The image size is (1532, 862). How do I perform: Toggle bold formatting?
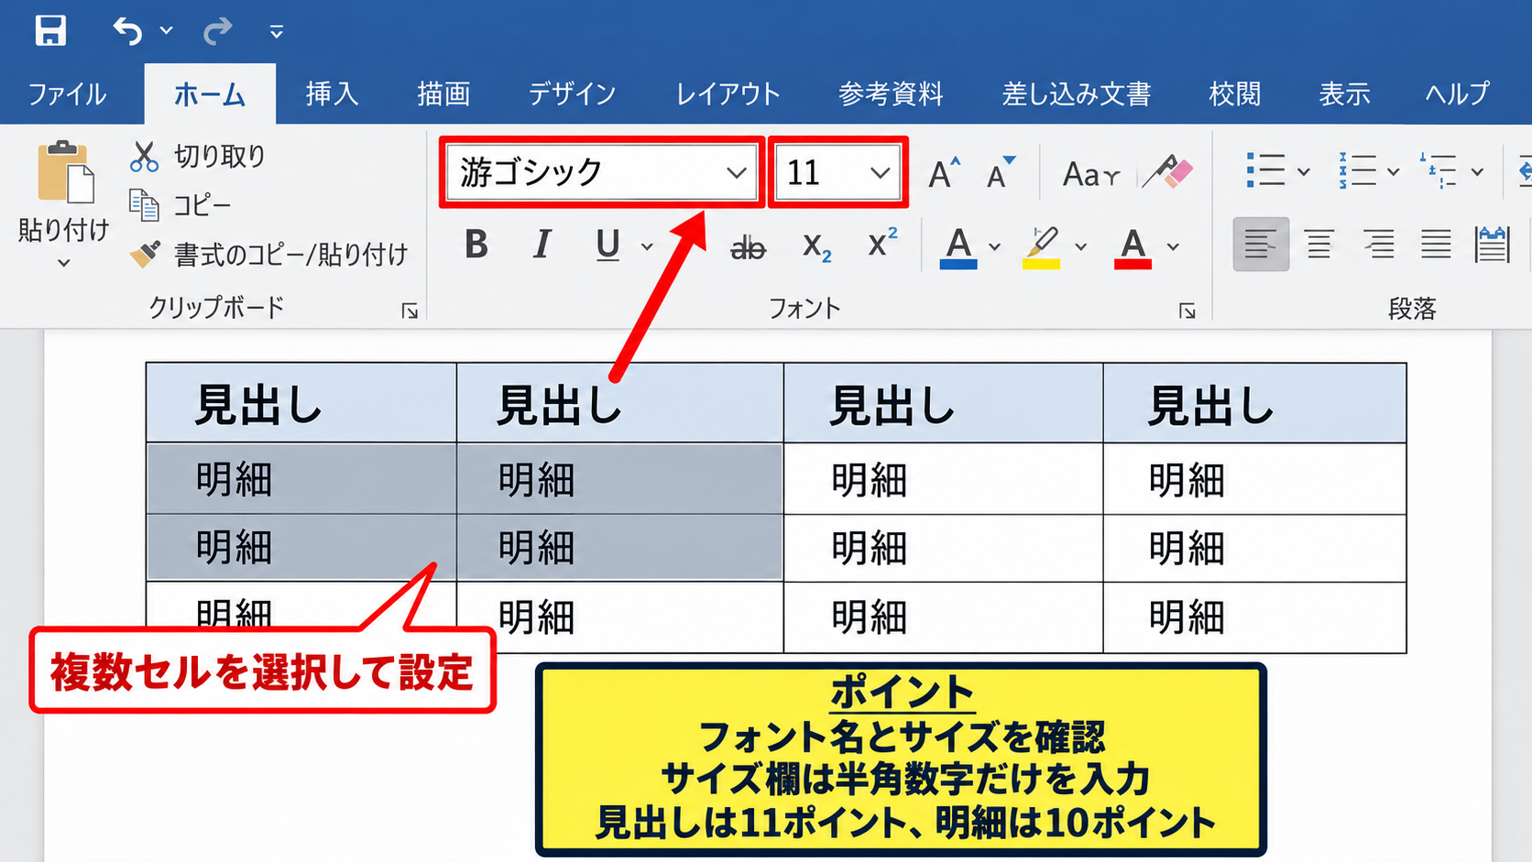[476, 245]
